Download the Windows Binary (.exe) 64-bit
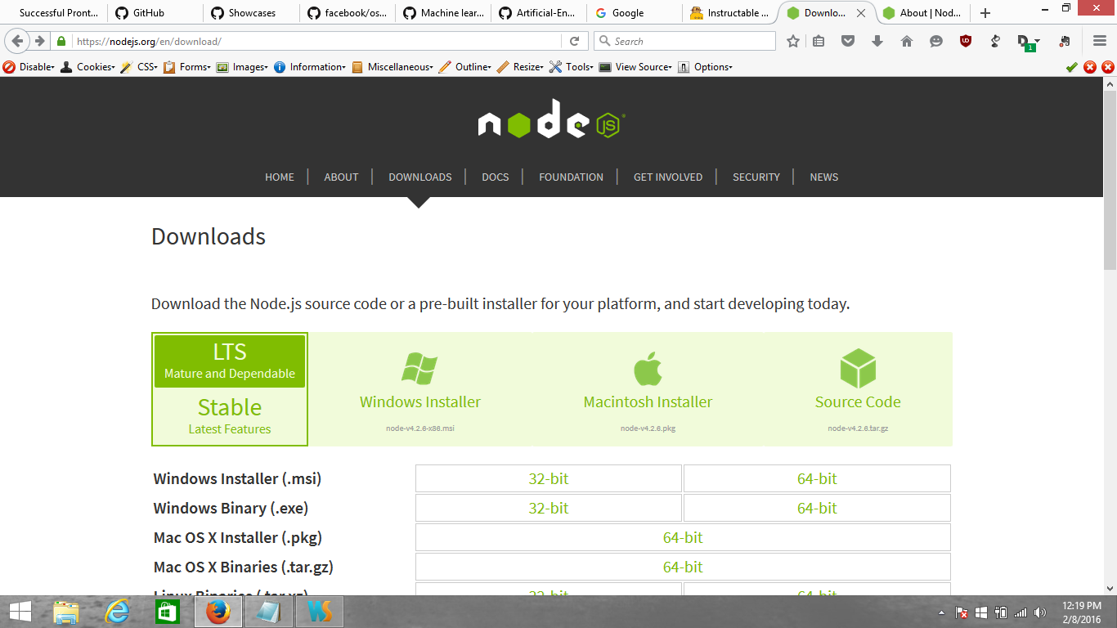The height and width of the screenshot is (628, 1117). [x=817, y=508]
